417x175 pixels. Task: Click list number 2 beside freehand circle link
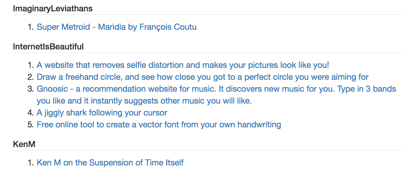click(x=31, y=77)
